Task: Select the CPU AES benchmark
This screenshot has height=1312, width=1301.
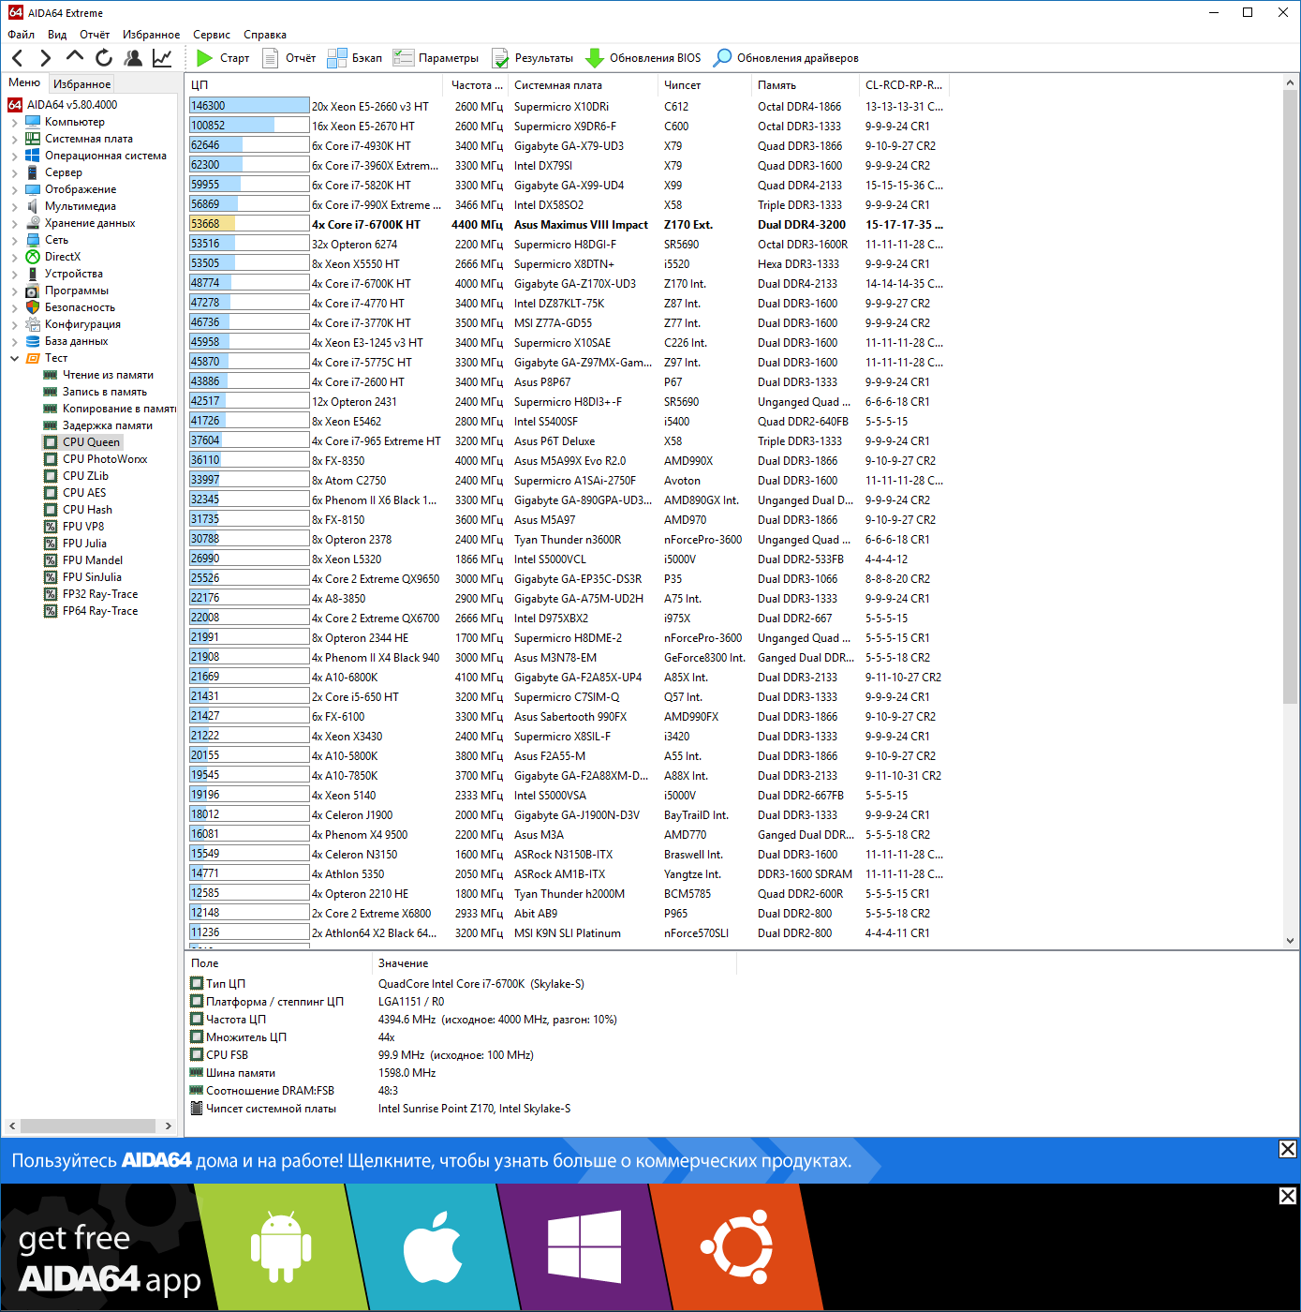Action: [84, 493]
